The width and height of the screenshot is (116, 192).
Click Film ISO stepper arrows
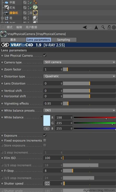coord(61,158)
